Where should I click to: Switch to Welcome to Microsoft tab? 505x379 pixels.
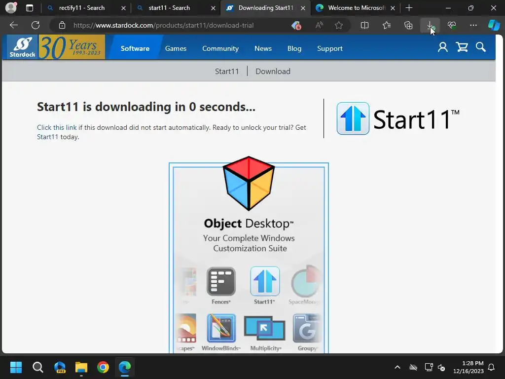point(357,8)
